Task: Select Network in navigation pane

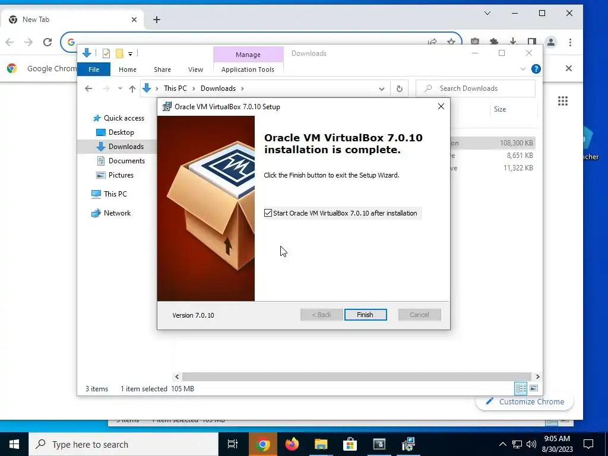Action: [111, 213]
